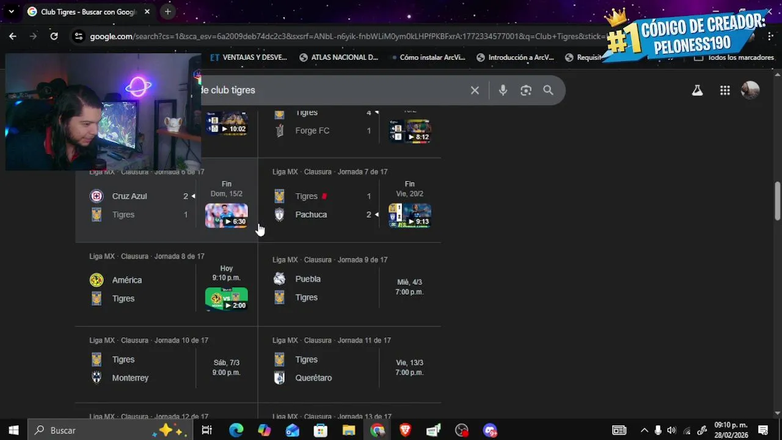782x440 pixels.
Task: Play the 8:12 Forge FC highlights thumbnail
Action: (410, 131)
